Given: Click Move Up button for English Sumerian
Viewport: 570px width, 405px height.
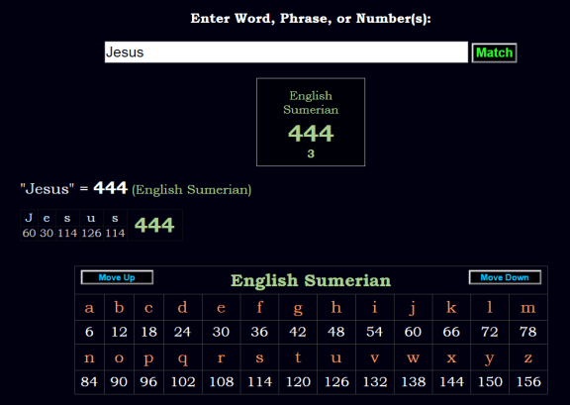Looking at the screenshot, I should [117, 277].
